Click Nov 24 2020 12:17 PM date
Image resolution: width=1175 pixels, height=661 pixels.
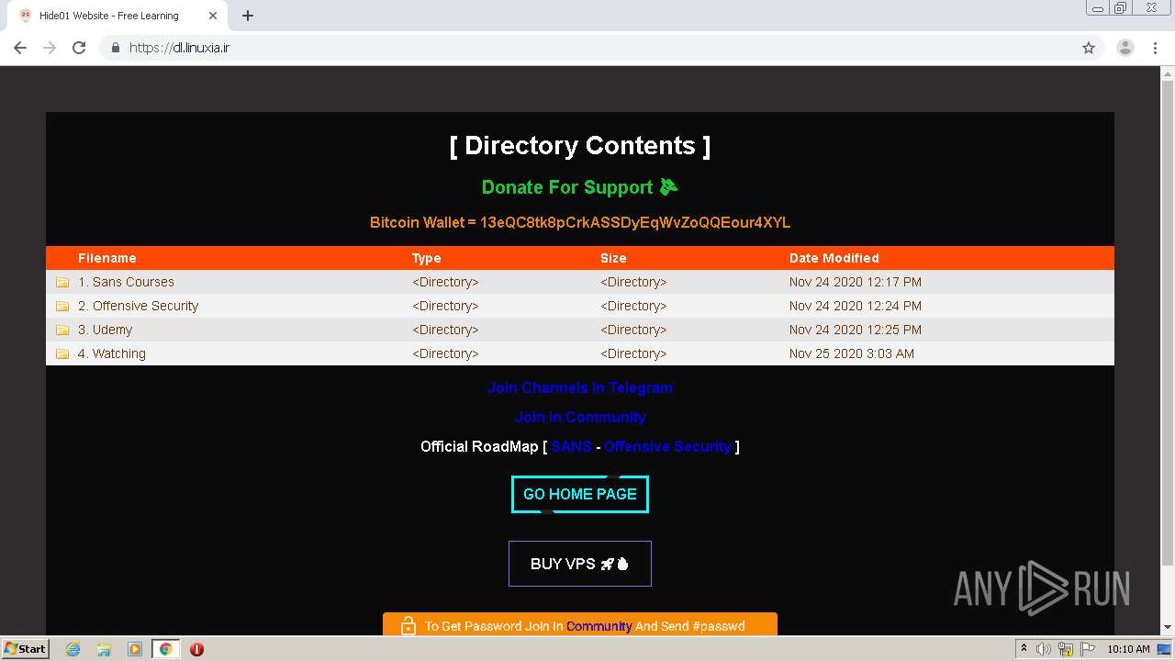click(855, 282)
